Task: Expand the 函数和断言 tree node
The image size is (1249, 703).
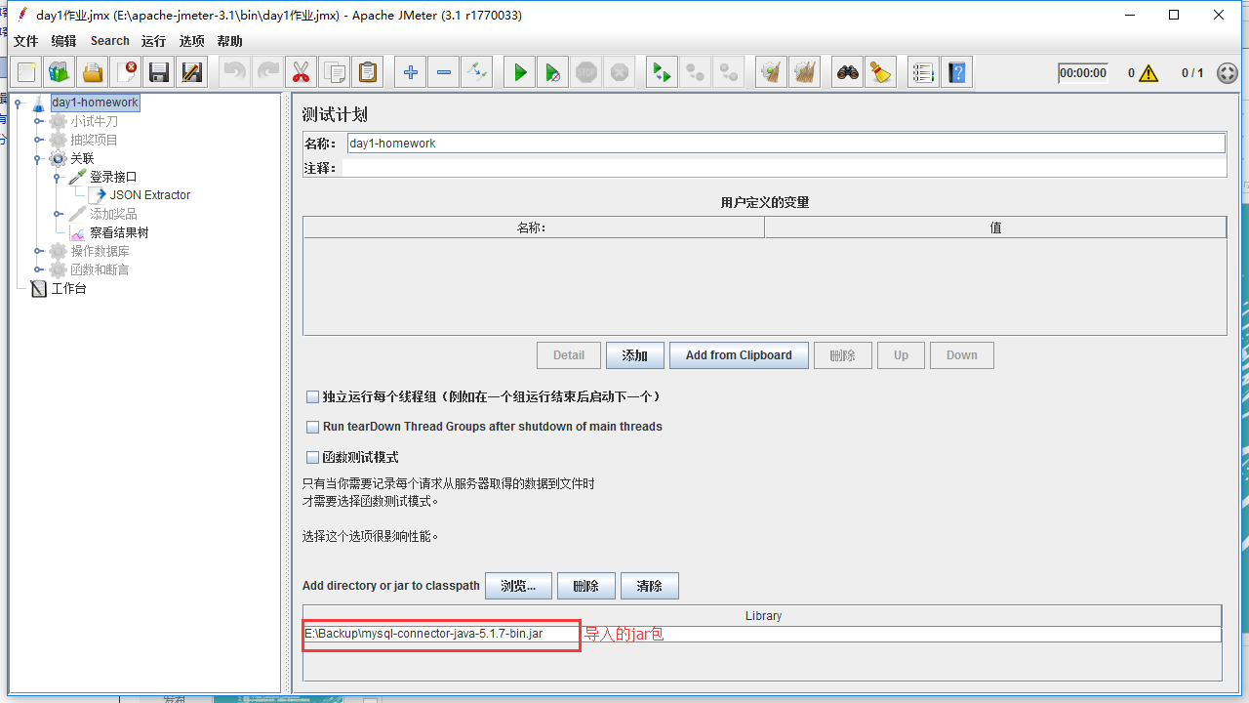Action: [x=38, y=269]
